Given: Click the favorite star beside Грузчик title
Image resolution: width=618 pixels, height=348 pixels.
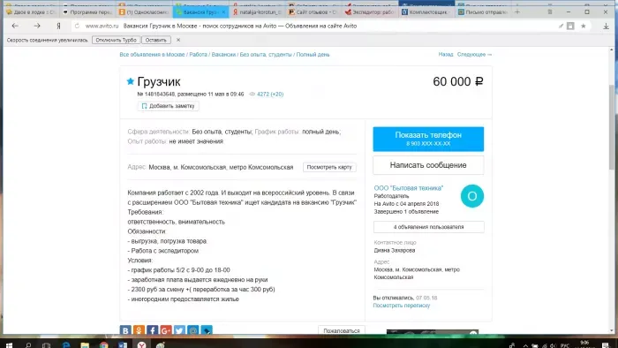Looking at the screenshot, I should point(130,81).
